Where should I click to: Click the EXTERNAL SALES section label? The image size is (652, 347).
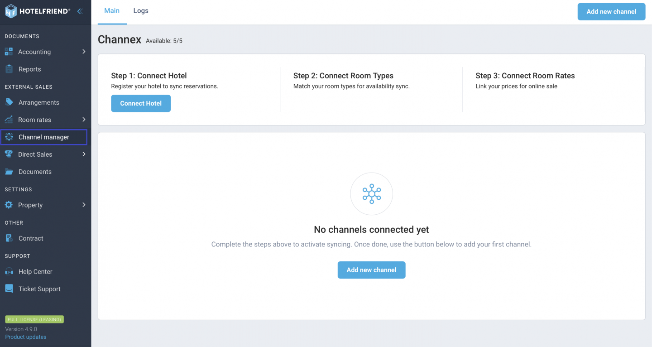[x=29, y=87]
